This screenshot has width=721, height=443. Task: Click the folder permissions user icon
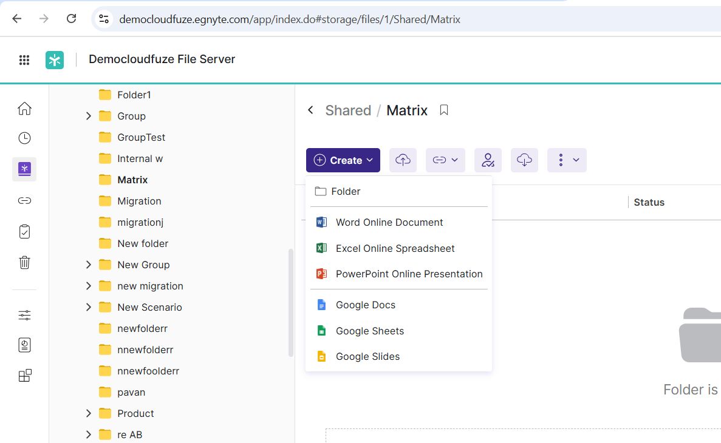pyautogui.click(x=488, y=160)
